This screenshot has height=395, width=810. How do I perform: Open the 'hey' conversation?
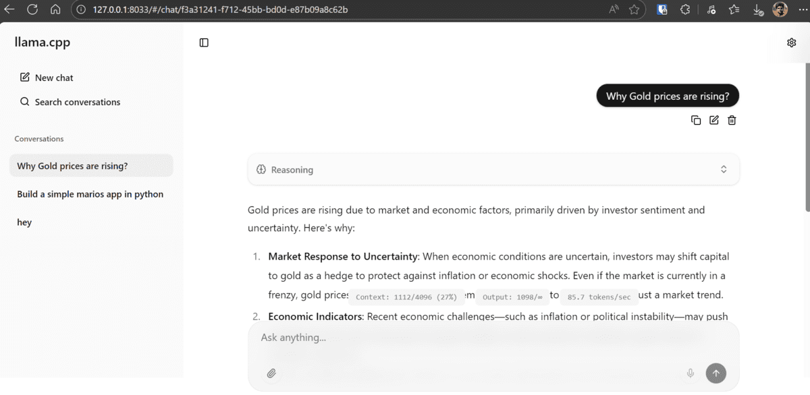24,222
